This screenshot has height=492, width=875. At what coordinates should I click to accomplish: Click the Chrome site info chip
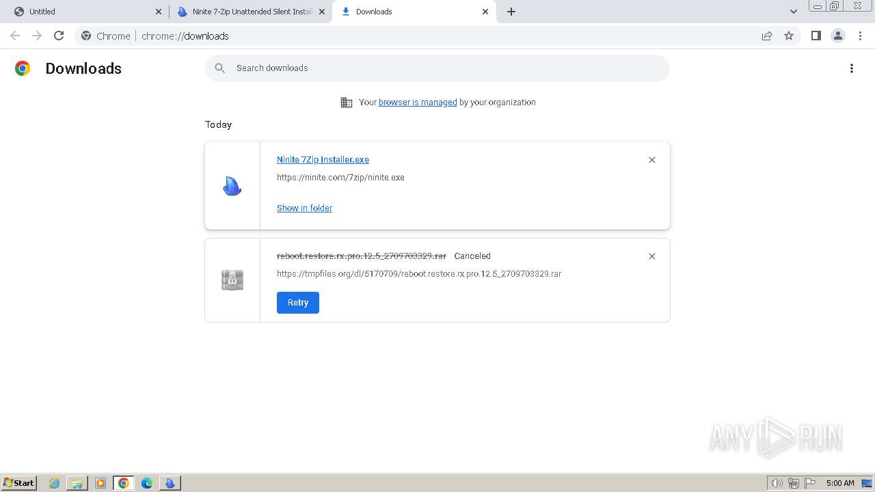[x=106, y=36]
